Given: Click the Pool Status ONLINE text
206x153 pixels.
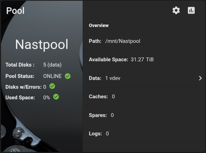Looking at the screenshot, I should pos(53,76).
